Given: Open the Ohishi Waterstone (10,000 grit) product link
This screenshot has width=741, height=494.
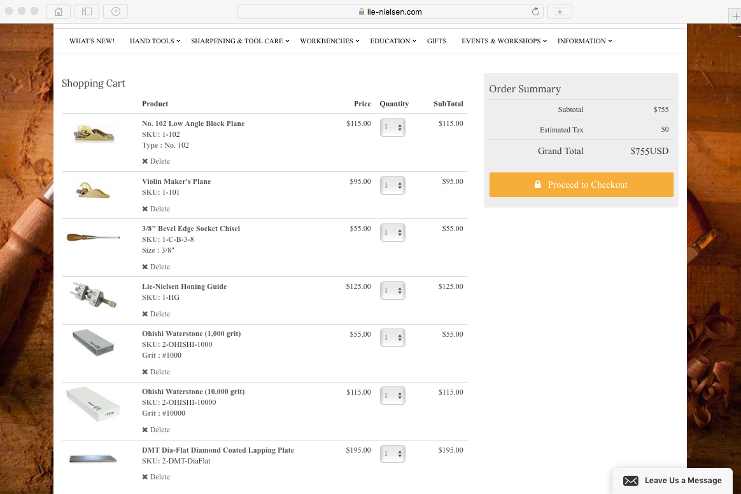Looking at the screenshot, I should point(193,392).
